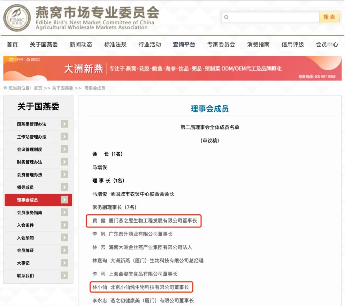The image size is (345, 306).
Task: Click 林嘉珣 大洲新燕 entry
Action: click(x=148, y=260)
